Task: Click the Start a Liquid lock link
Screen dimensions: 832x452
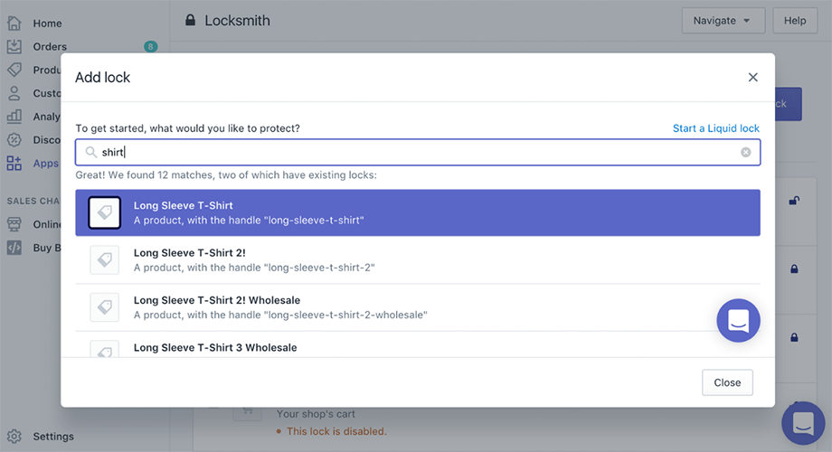Action: pyautogui.click(x=716, y=128)
